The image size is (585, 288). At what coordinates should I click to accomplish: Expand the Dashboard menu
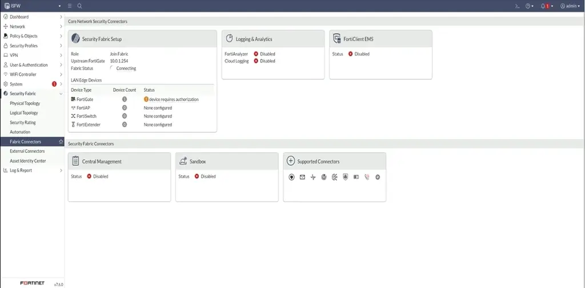coord(32,17)
